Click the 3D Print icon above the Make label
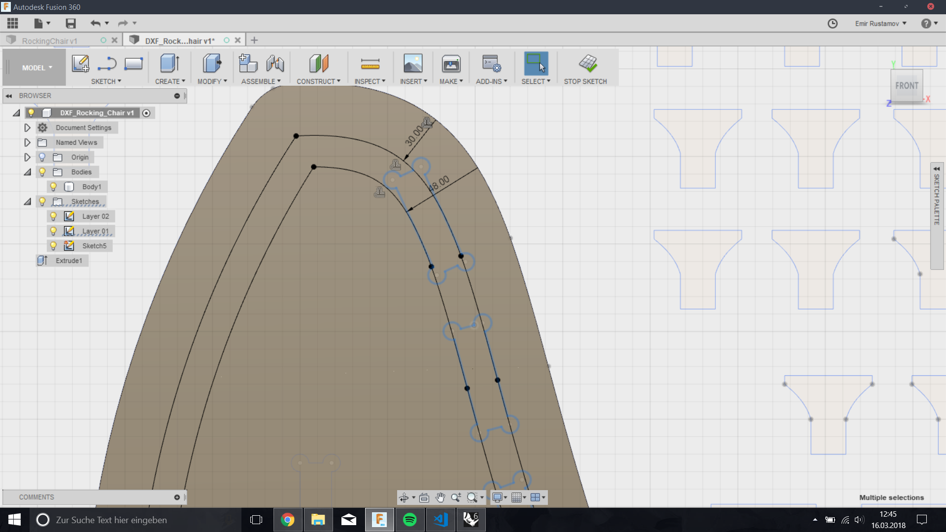This screenshot has height=532, width=946. (451, 64)
